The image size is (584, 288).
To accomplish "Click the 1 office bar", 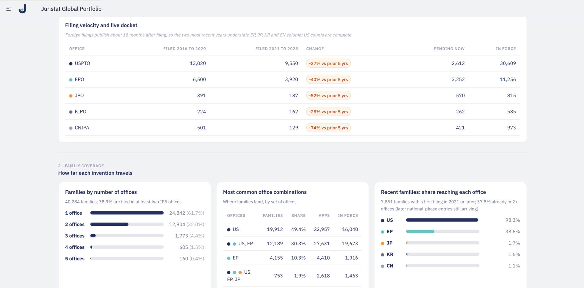I will (127, 213).
